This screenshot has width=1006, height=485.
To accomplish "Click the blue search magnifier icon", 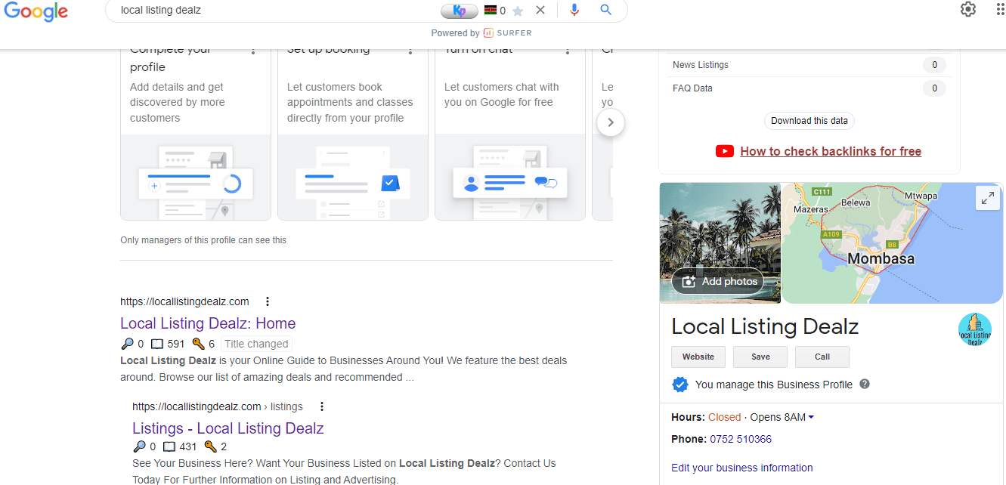I will coord(605,11).
